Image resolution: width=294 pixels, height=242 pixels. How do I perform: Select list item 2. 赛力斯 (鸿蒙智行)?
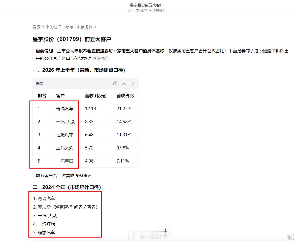[66, 207]
